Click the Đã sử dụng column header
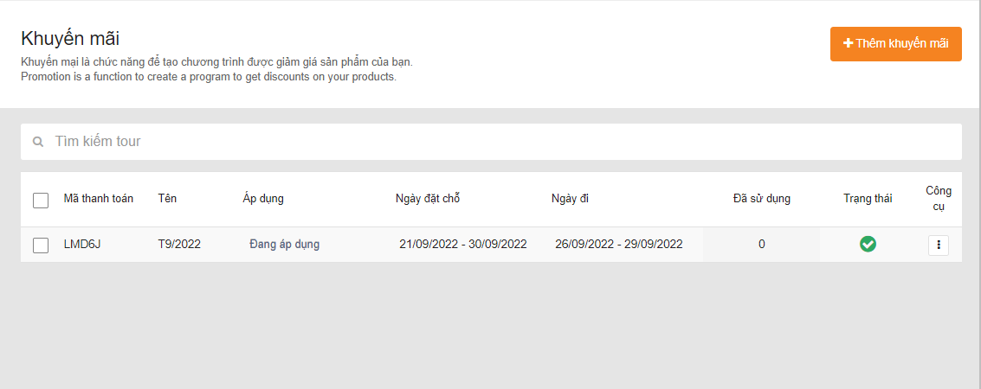The height and width of the screenshot is (389, 981). (x=761, y=199)
